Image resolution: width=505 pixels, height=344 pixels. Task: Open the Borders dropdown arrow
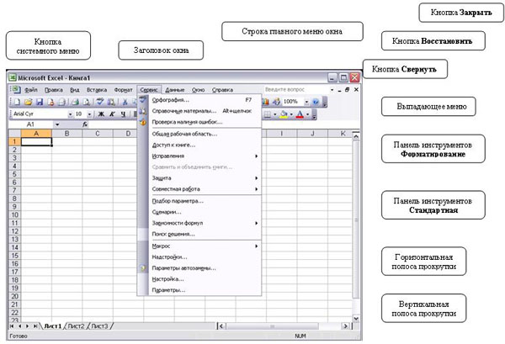click(x=274, y=114)
